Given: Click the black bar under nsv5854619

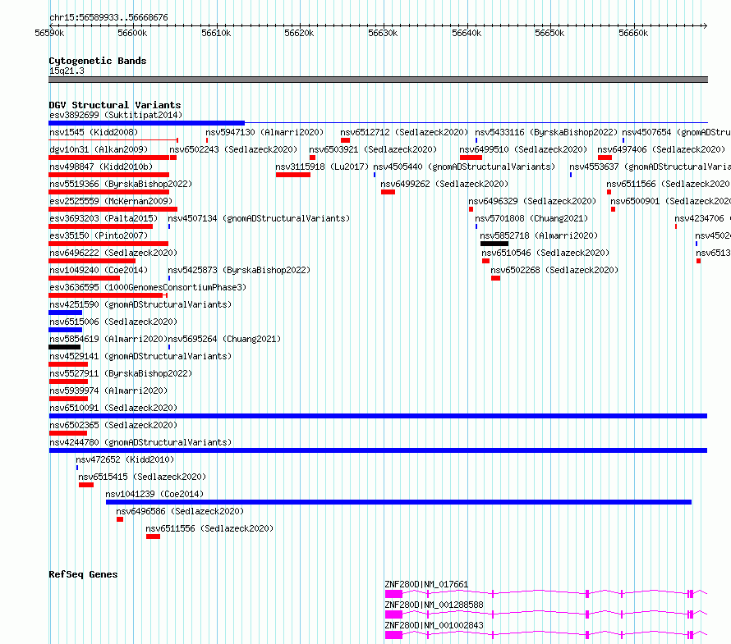Looking at the screenshot, I should coord(64,347).
